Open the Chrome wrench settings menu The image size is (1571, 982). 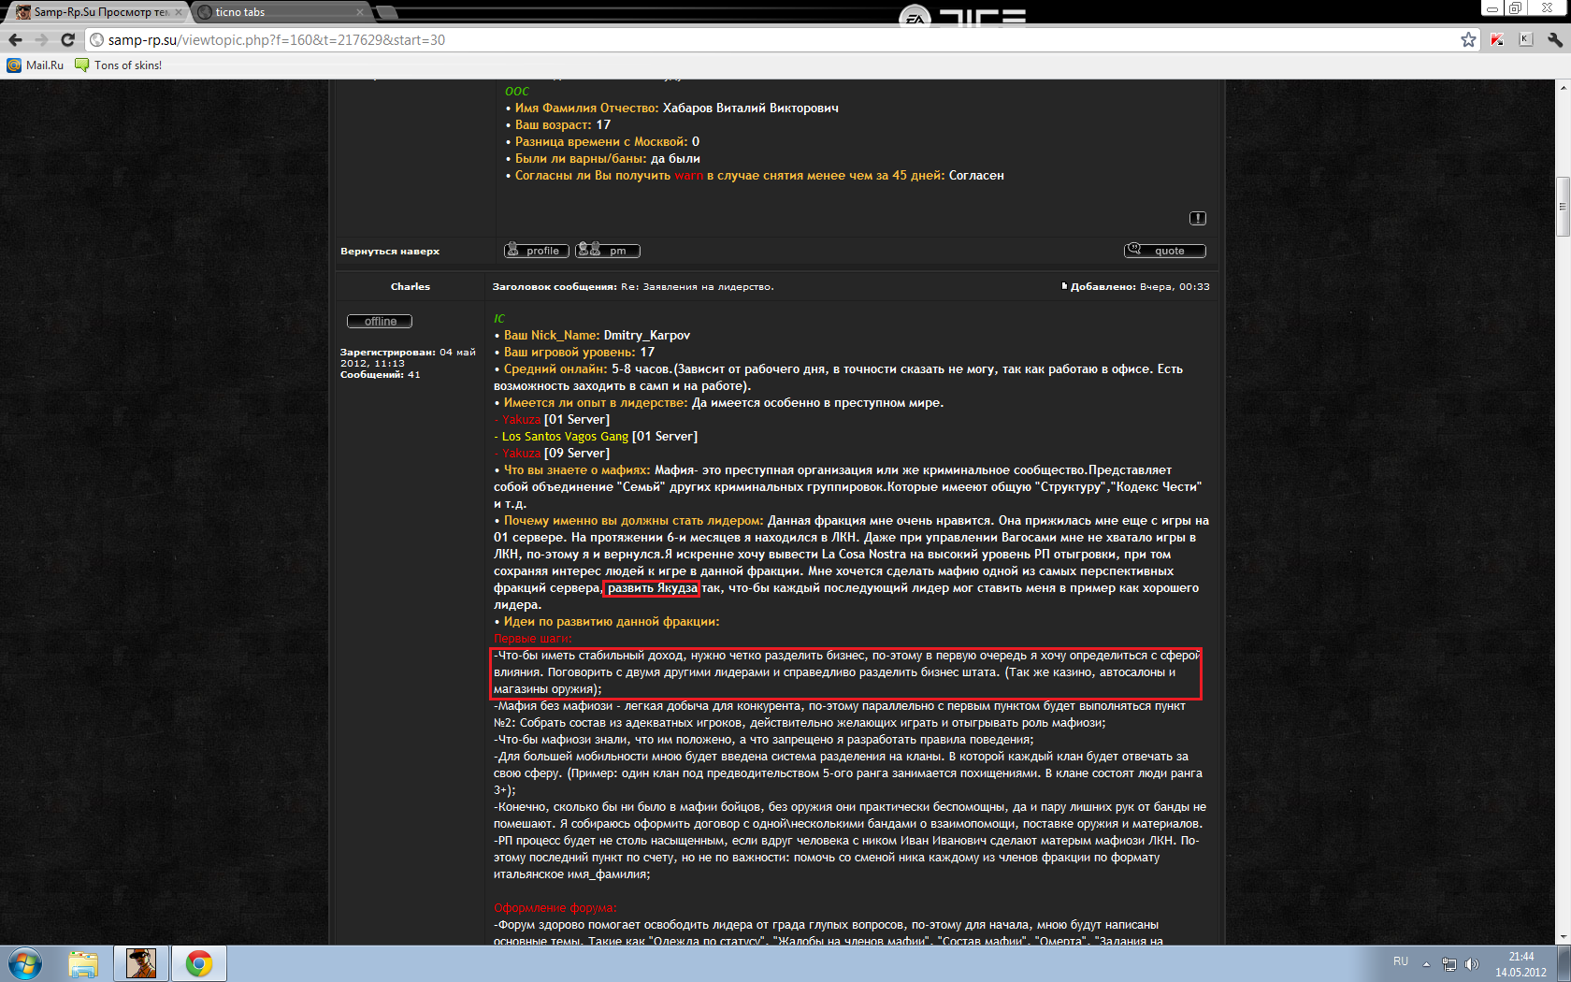click(x=1555, y=39)
